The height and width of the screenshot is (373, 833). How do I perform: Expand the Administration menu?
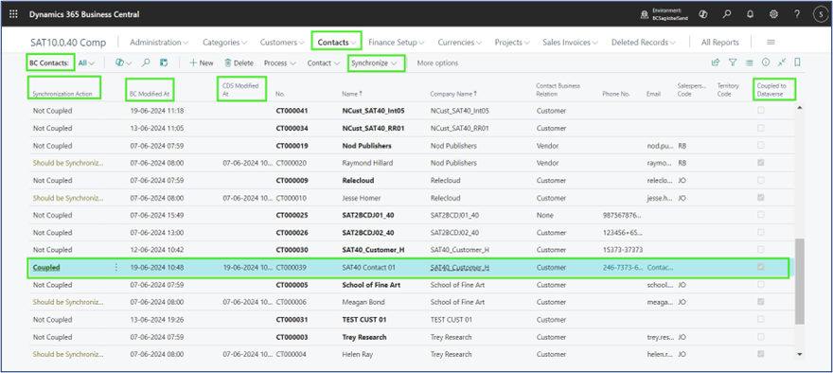tap(159, 42)
